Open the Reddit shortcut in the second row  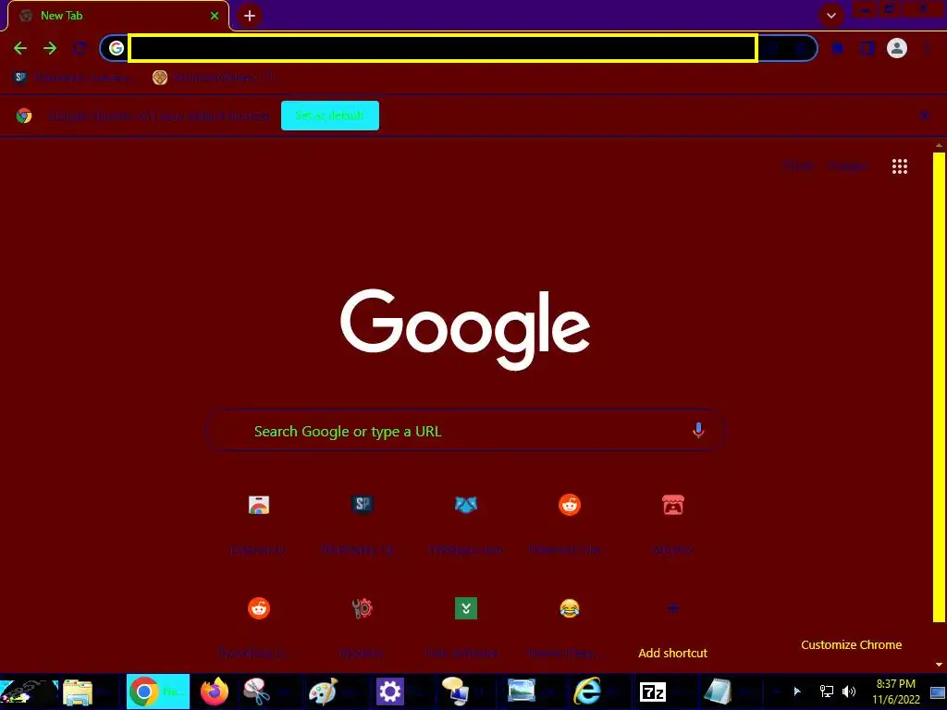[x=259, y=626]
